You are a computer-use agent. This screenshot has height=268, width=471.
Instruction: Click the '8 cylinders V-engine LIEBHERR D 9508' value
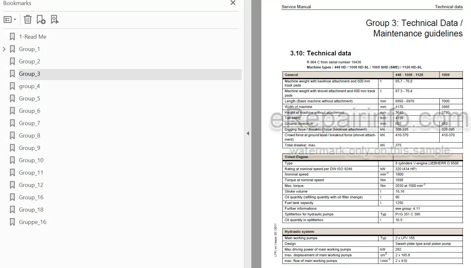(x=427, y=163)
